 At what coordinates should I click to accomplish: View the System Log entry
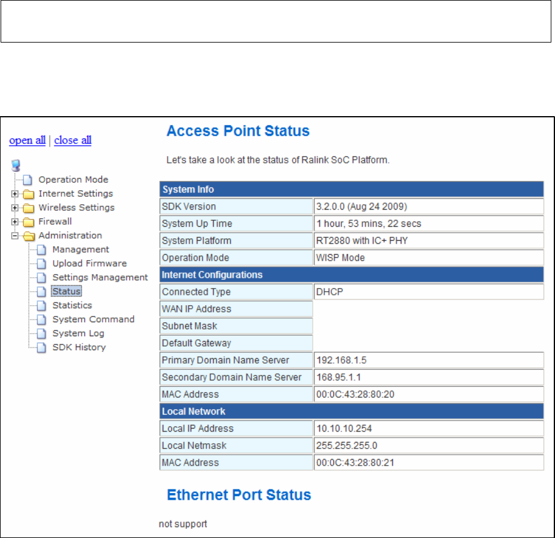78,334
